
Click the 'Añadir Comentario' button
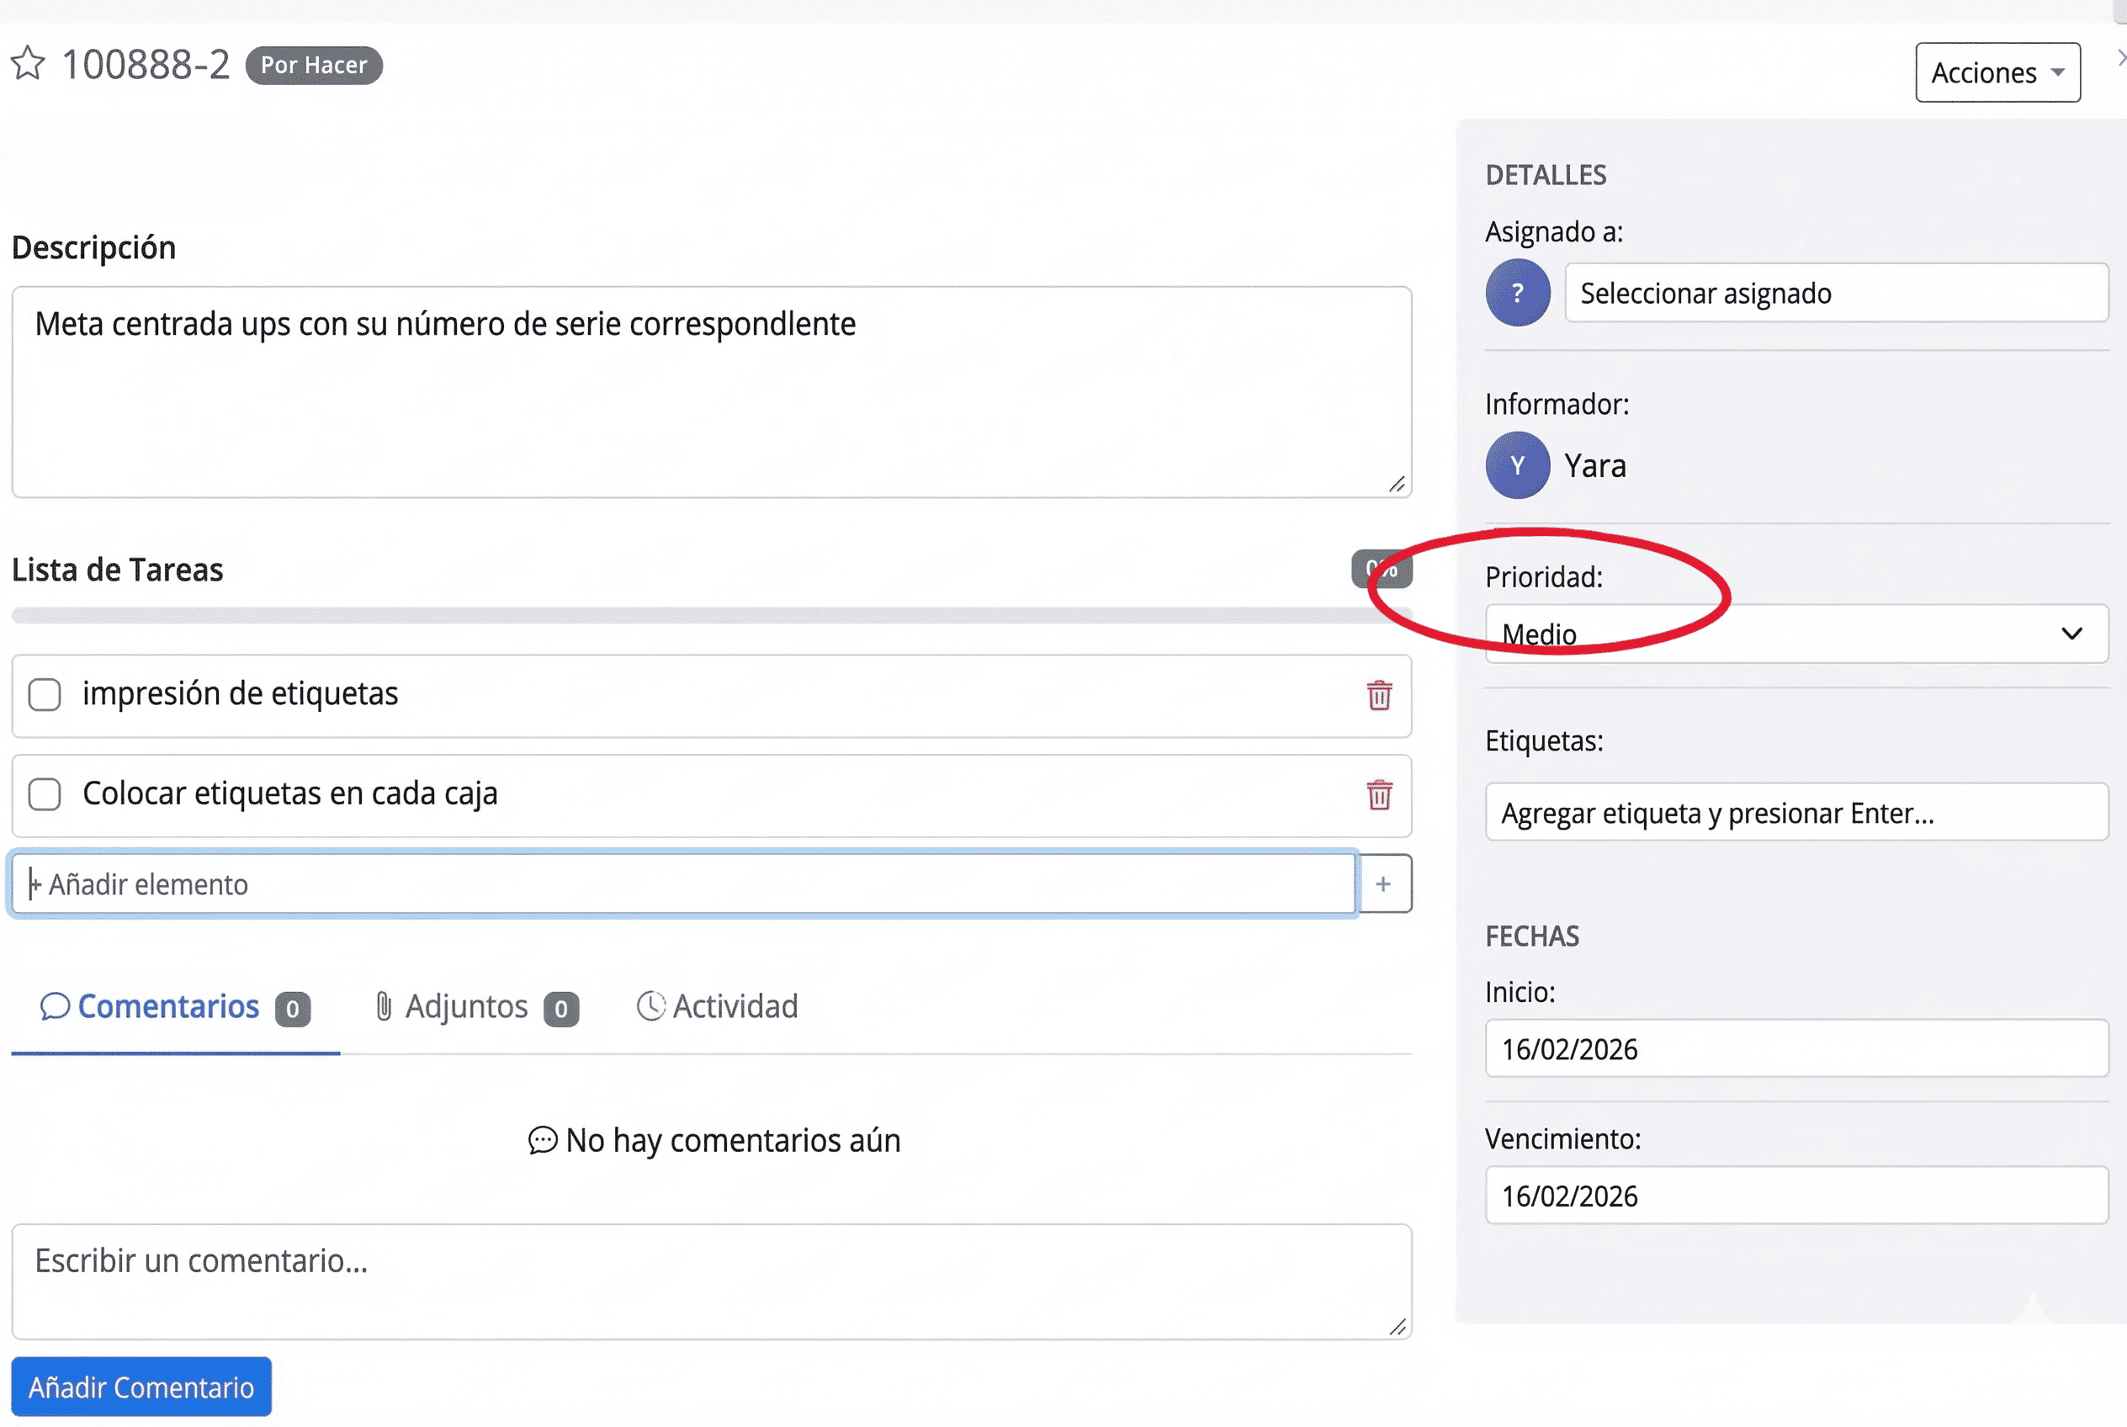coord(141,1386)
